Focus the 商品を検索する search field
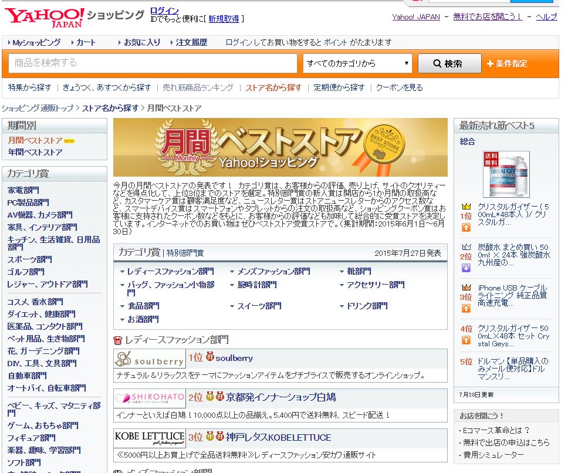 point(153,63)
